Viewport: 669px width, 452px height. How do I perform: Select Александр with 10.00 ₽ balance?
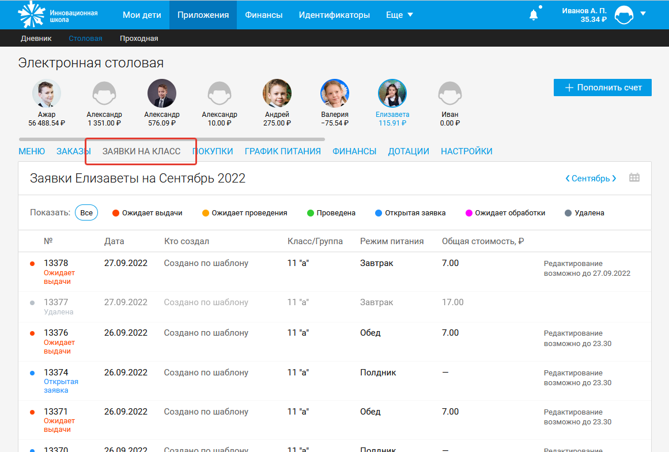click(x=220, y=93)
